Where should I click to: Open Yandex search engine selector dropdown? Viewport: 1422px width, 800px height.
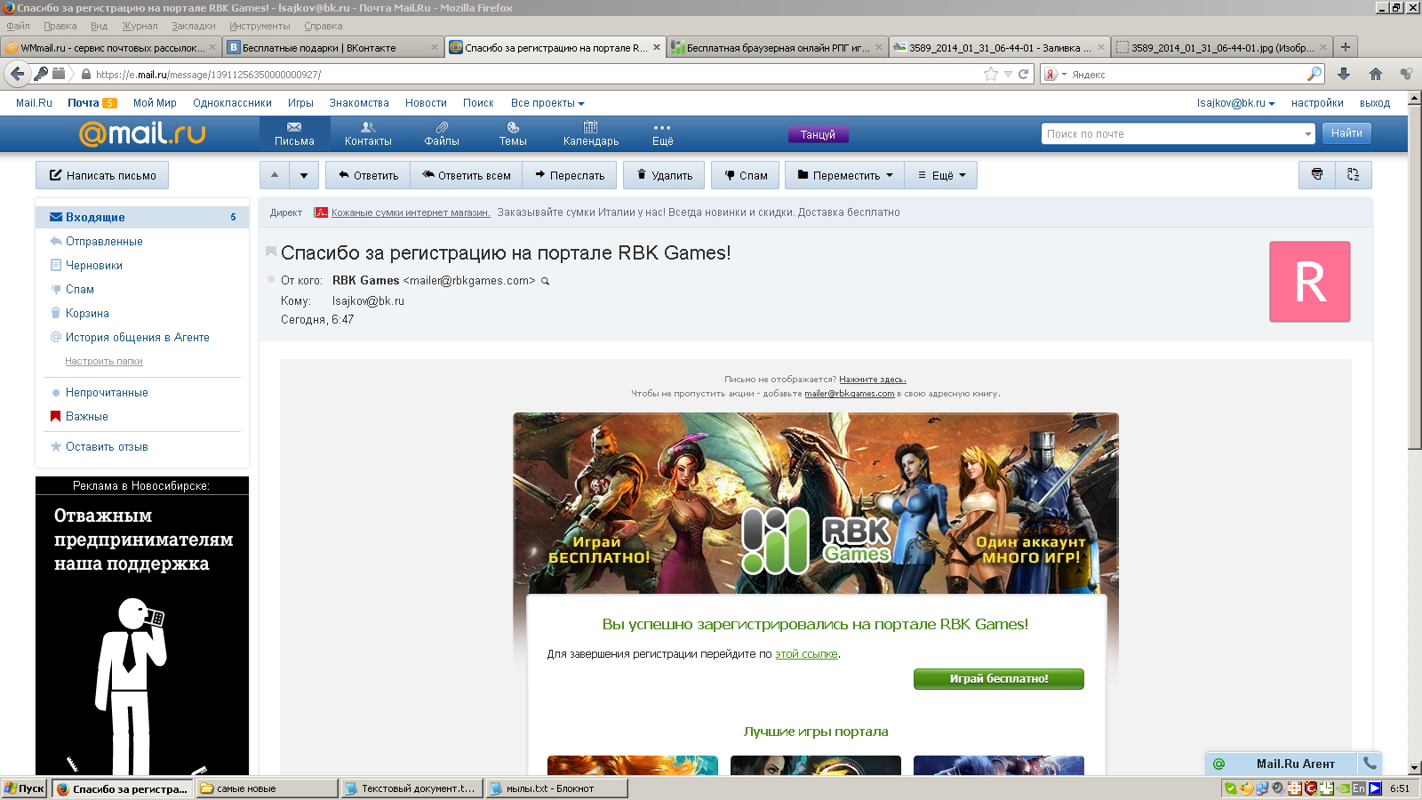tap(1056, 75)
